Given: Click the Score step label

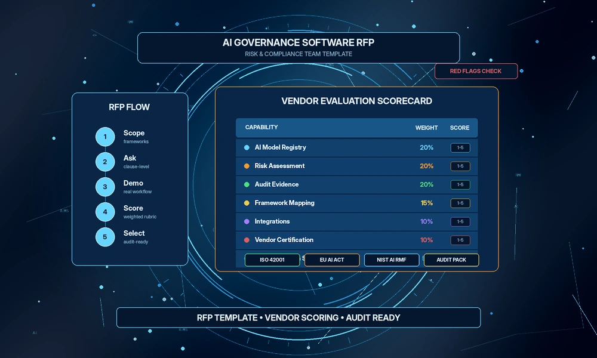Looking at the screenshot, I should pyautogui.click(x=133, y=208).
